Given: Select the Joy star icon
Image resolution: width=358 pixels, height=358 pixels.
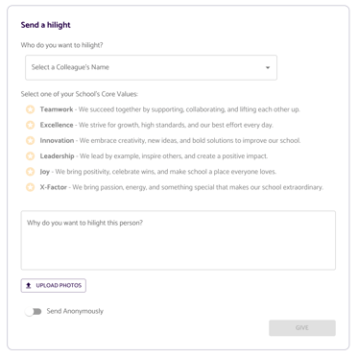Looking at the screenshot, I should tap(30, 172).
